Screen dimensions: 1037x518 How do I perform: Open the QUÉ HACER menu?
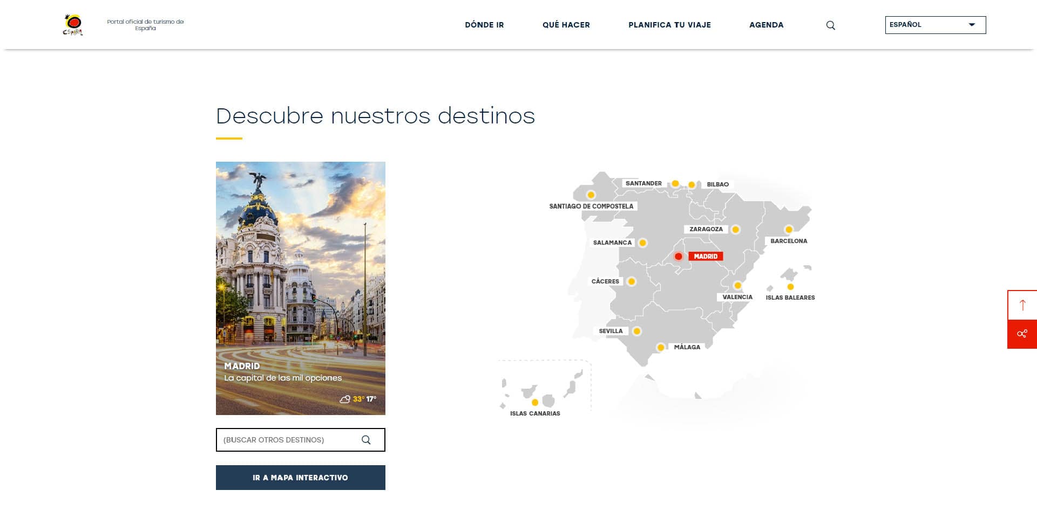pos(566,25)
